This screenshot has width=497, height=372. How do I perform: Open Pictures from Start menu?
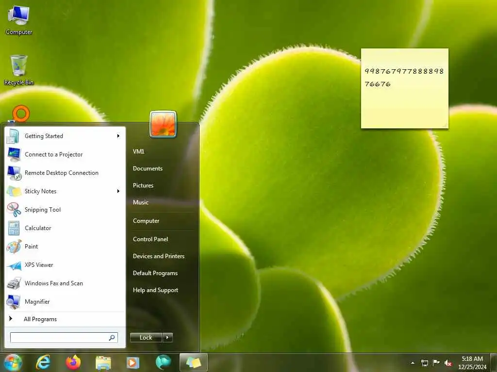pyautogui.click(x=143, y=186)
